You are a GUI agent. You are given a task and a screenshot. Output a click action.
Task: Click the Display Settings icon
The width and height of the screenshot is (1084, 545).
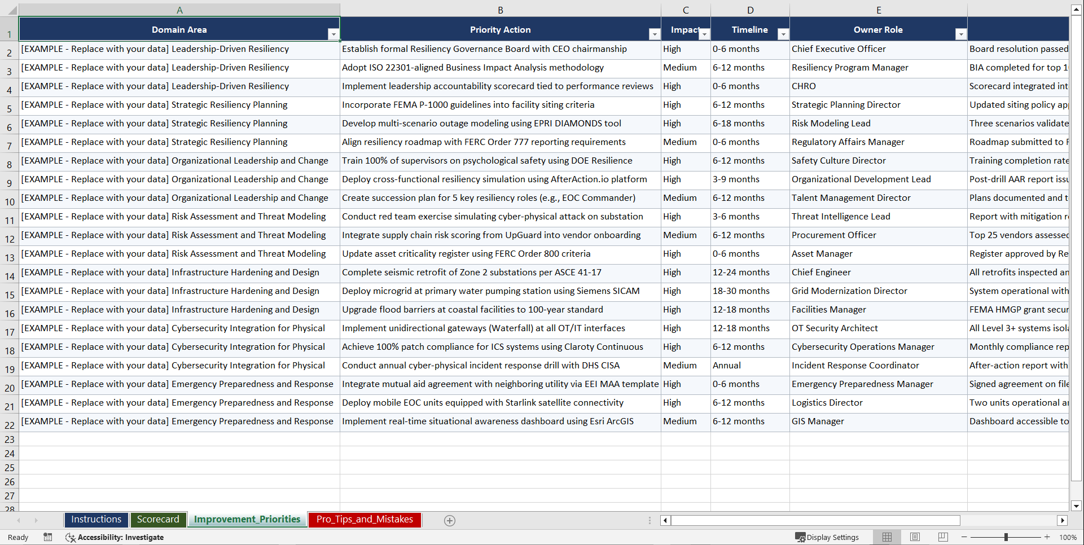coord(800,537)
